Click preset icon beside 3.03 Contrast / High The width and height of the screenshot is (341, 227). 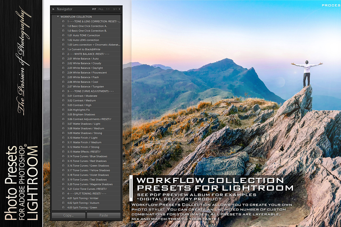[63, 105]
